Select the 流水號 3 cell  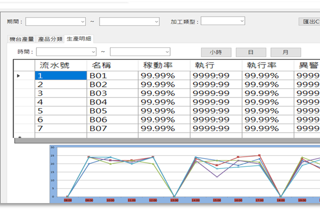tap(61, 93)
